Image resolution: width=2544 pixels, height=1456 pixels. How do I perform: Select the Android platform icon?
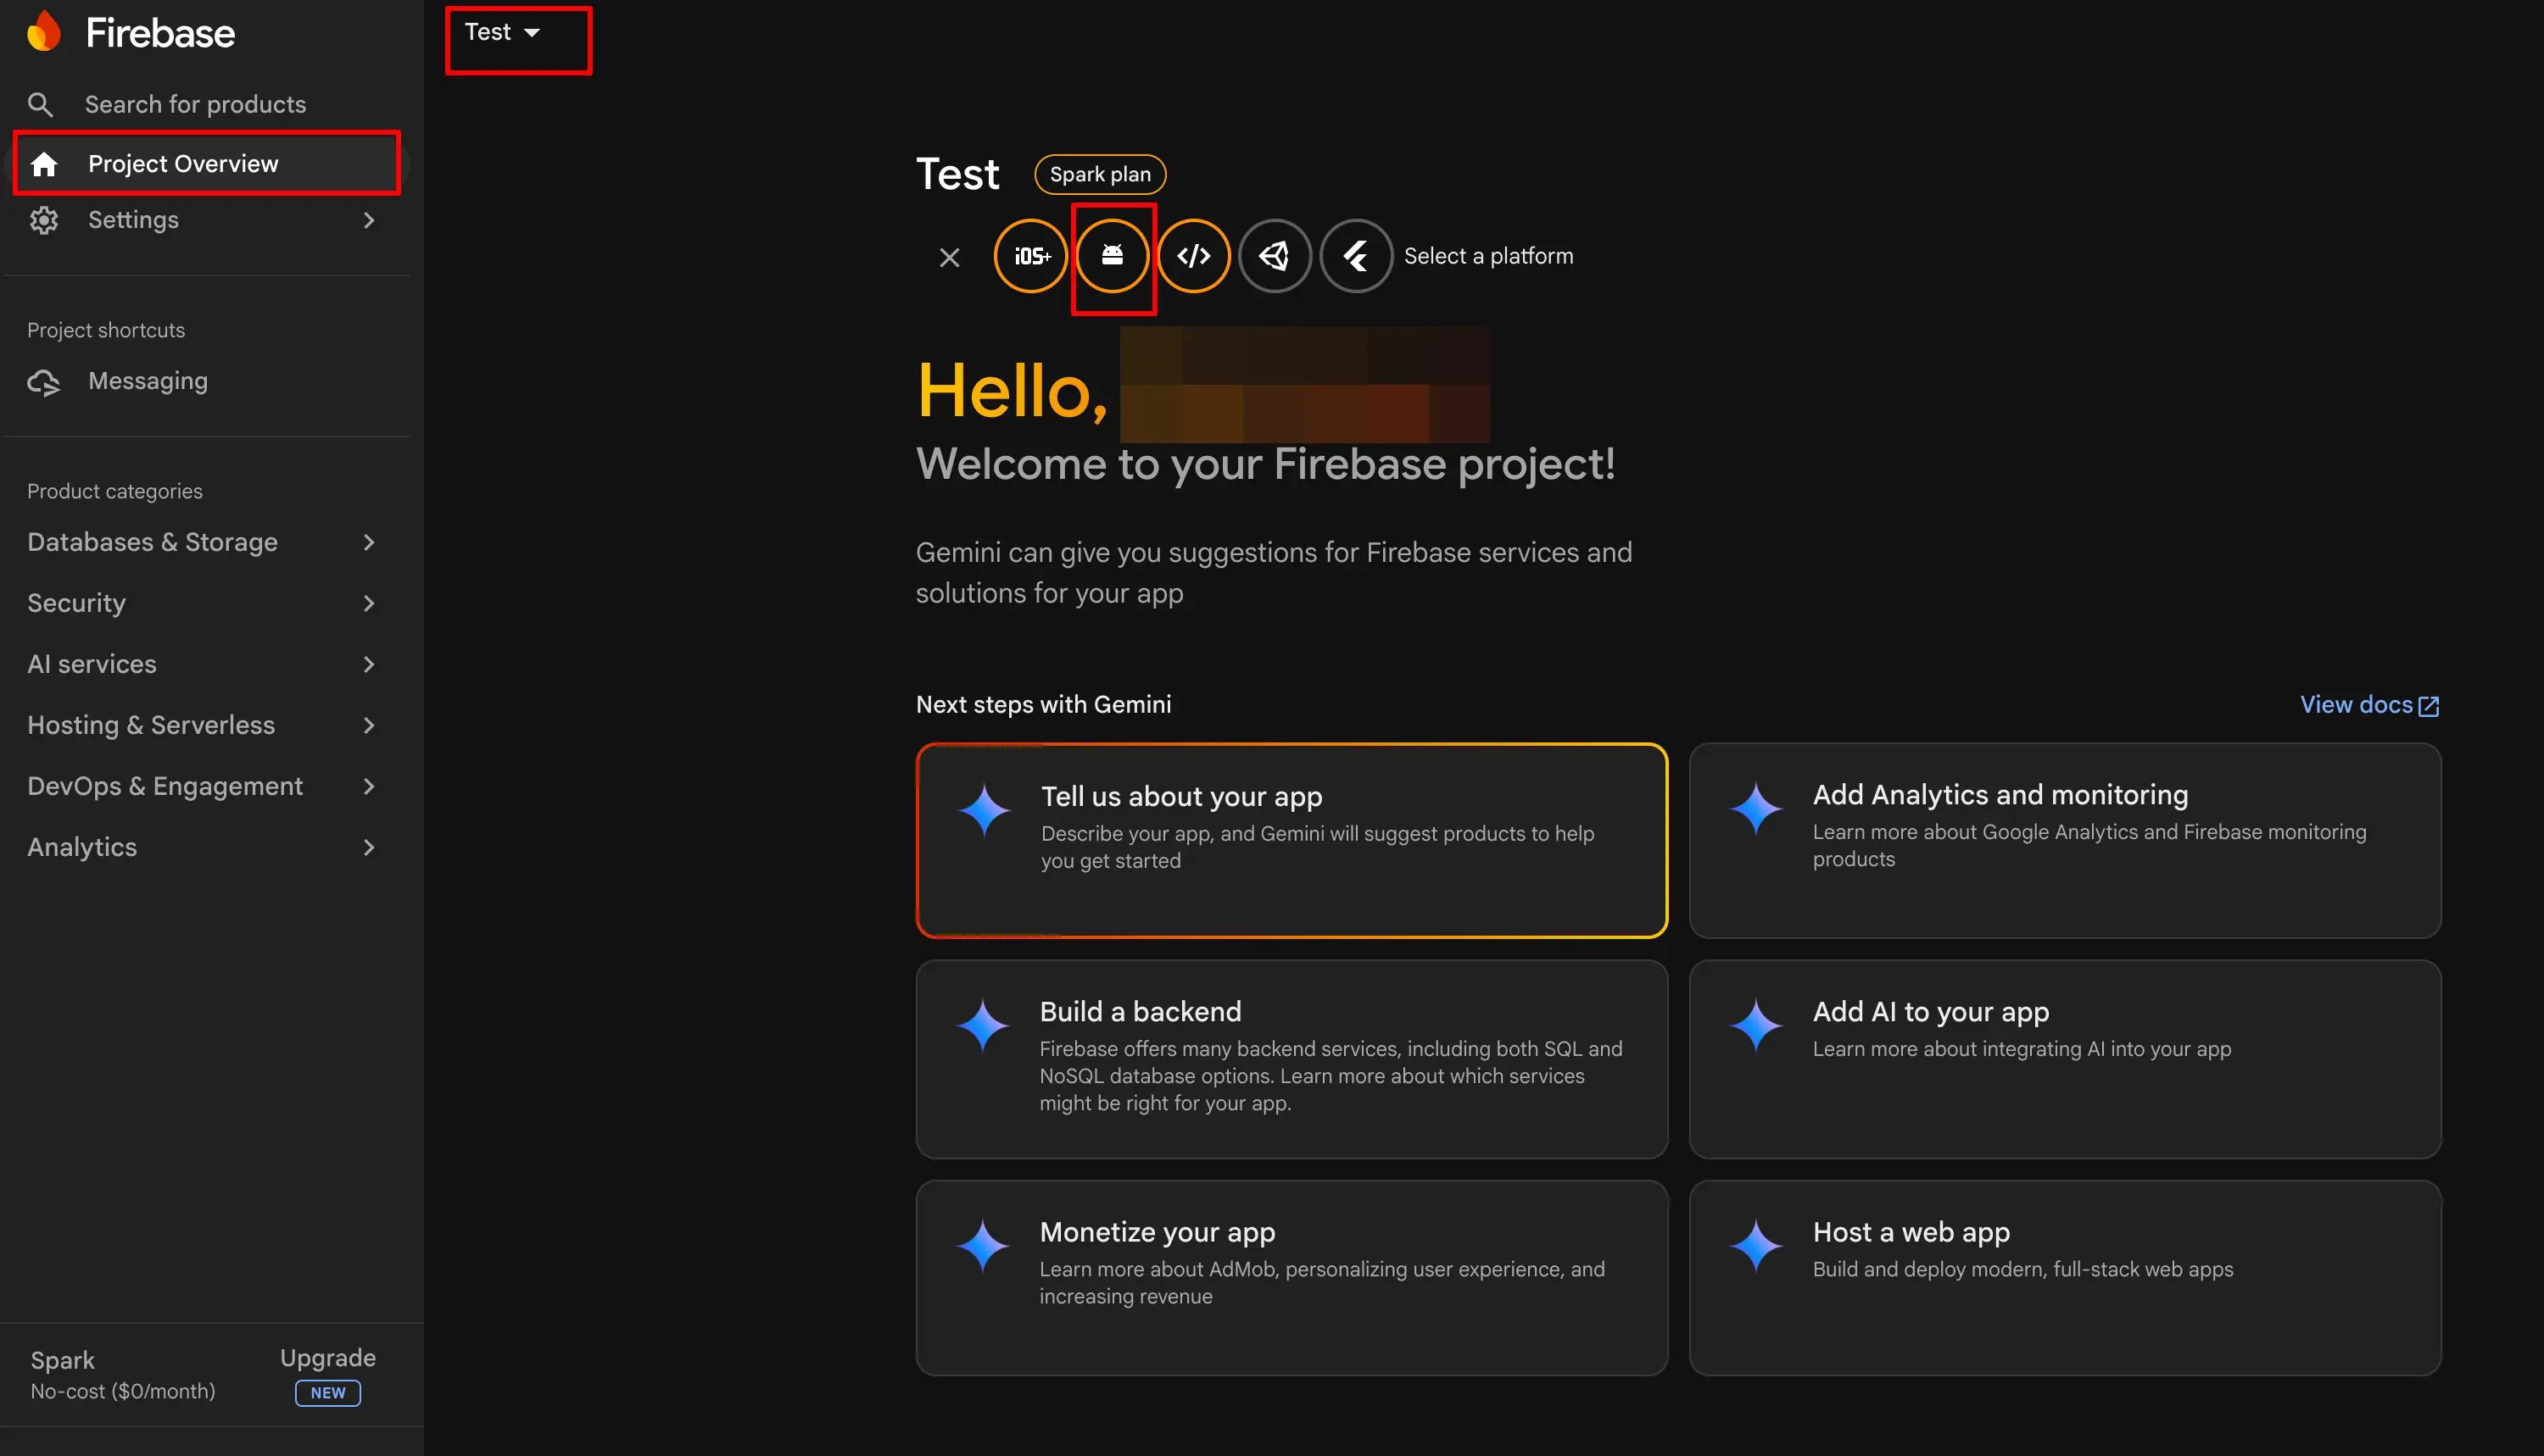1113,256
